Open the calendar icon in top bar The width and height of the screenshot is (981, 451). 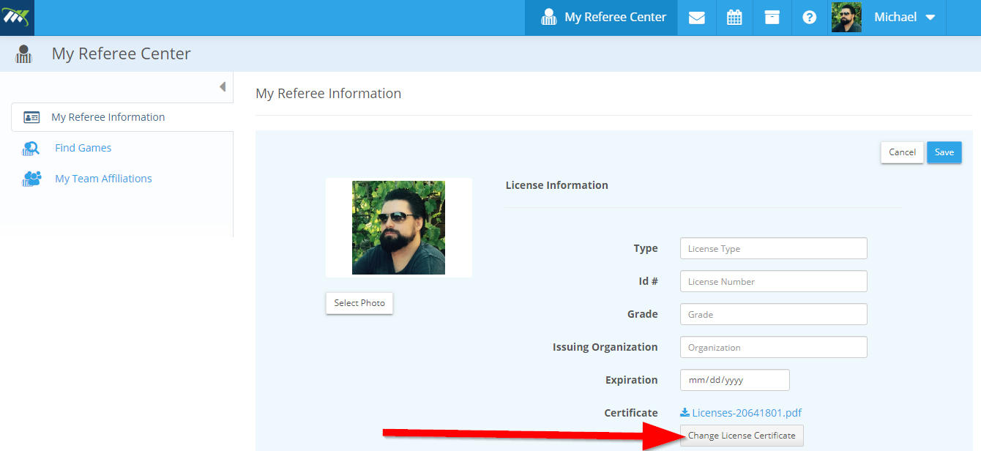click(x=734, y=18)
